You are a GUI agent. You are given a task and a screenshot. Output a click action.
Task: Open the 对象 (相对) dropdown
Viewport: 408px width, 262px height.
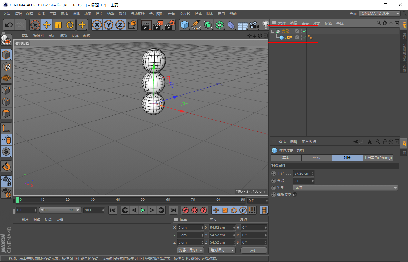pyautogui.click(x=190, y=250)
